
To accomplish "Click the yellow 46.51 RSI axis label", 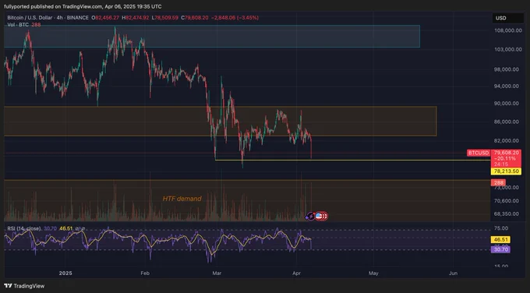I will 500,239.
